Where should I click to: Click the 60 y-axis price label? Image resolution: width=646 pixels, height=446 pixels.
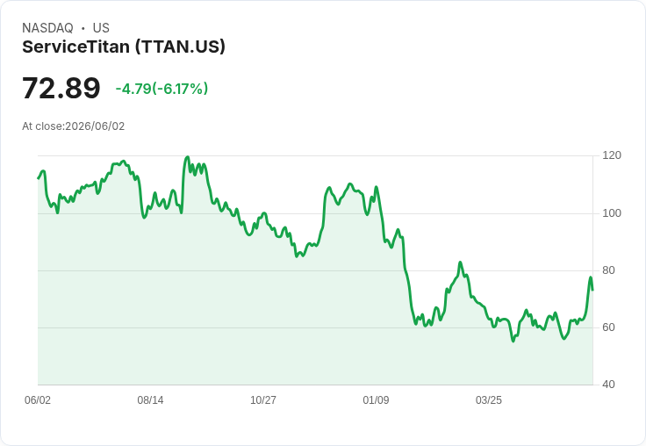tap(608, 327)
